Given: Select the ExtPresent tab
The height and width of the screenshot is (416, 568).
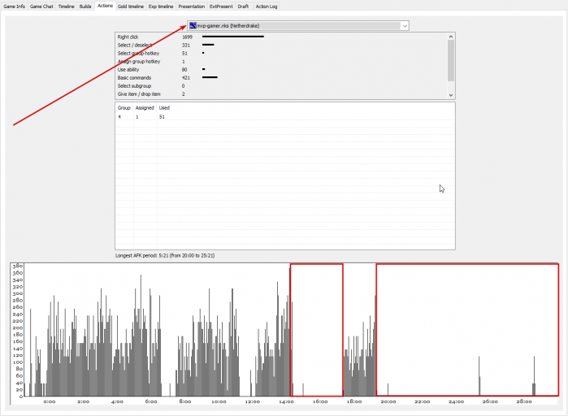Looking at the screenshot, I should 221,6.
